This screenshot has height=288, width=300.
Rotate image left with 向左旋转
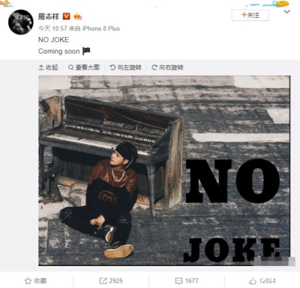[125, 67]
